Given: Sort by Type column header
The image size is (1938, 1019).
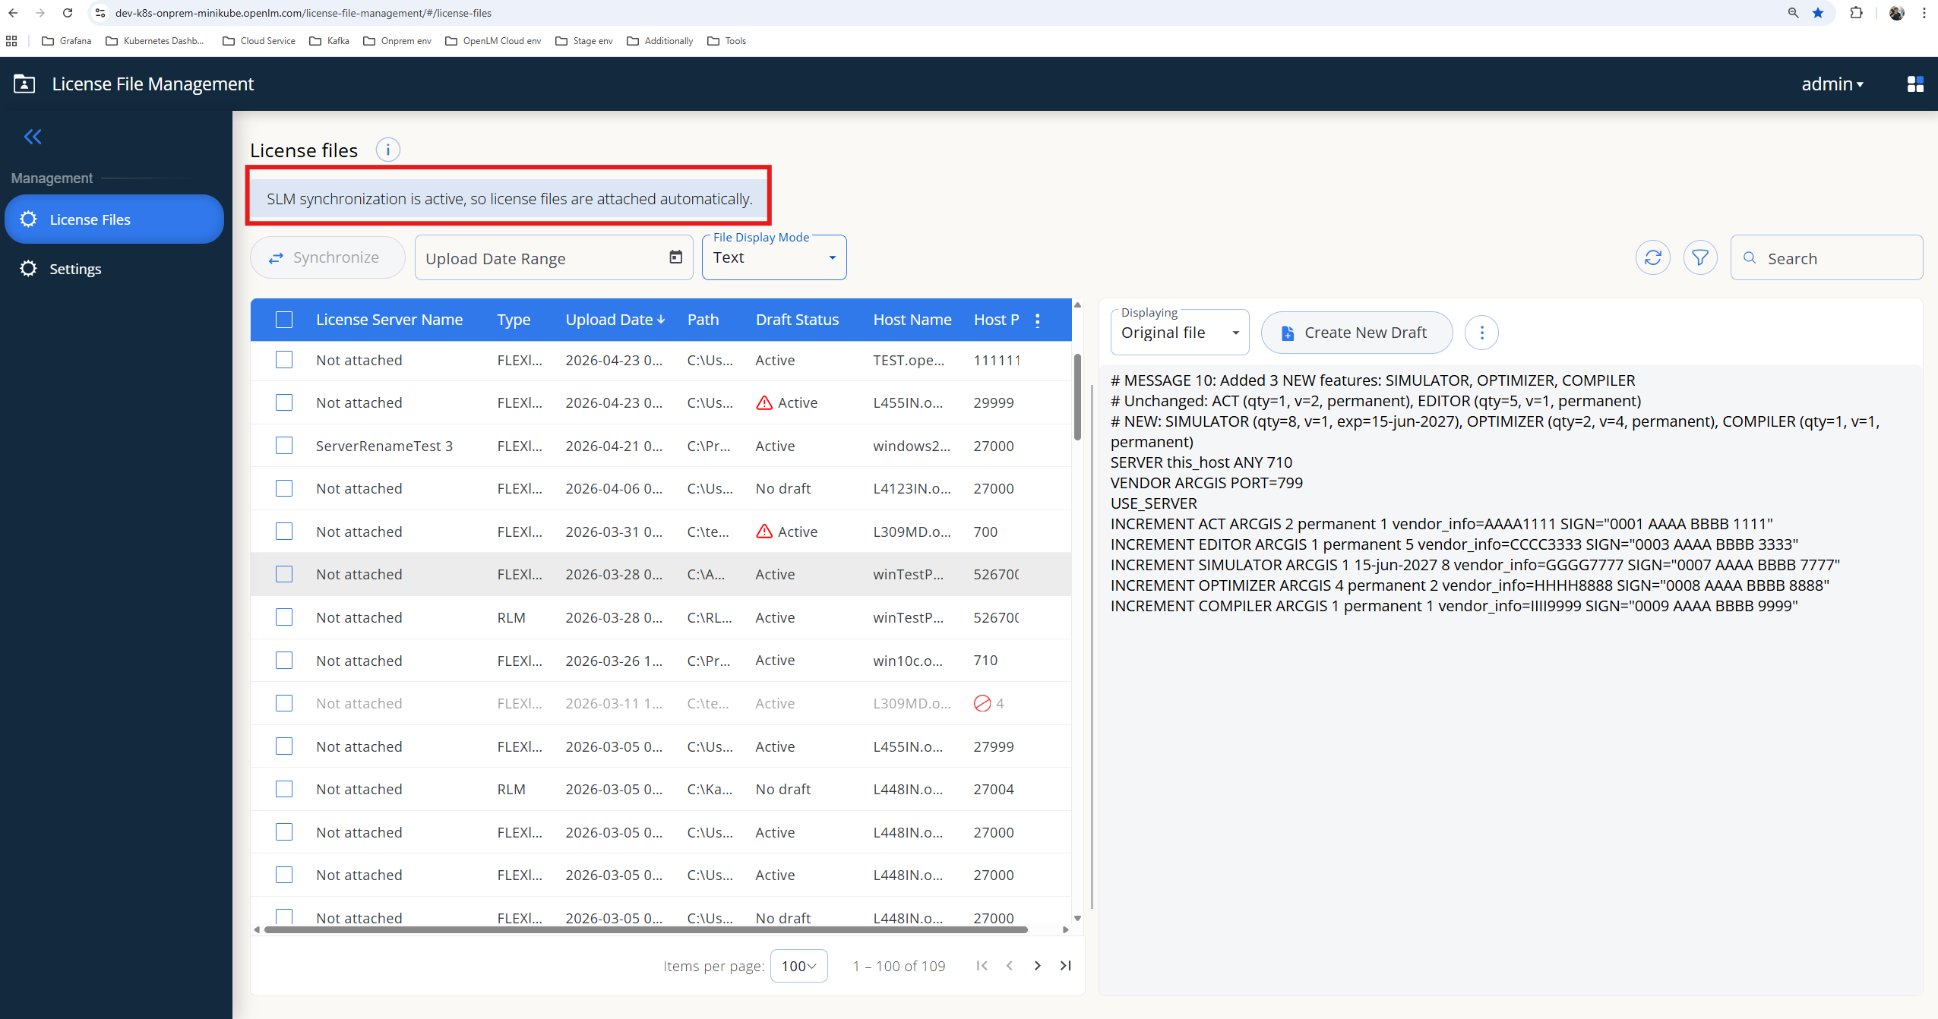Looking at the screenshot, I should pyautogui.click(x=514, y=320).
